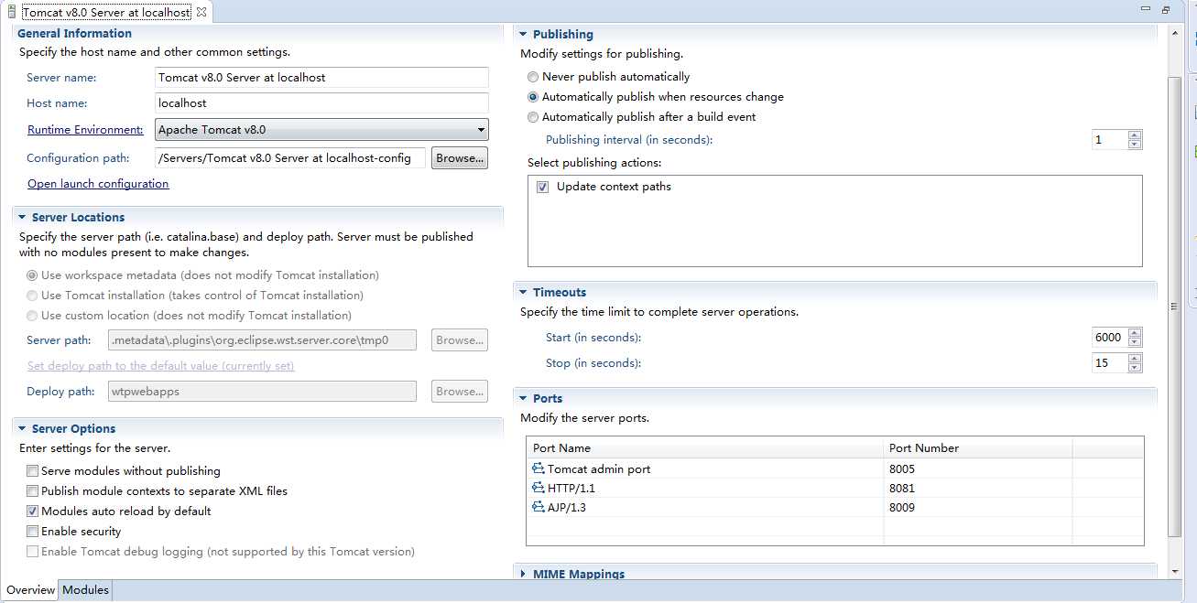Viewport: 1197px width, 603px height.
Task: Click the AJP/1.3 port row icon
Action: [x=538, y=507]
